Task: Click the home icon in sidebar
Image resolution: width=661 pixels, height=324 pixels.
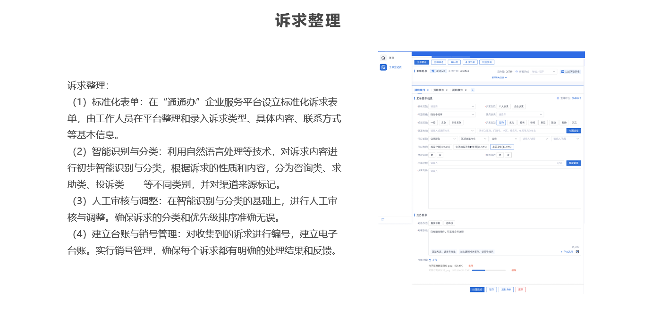Action: (383, 58)
